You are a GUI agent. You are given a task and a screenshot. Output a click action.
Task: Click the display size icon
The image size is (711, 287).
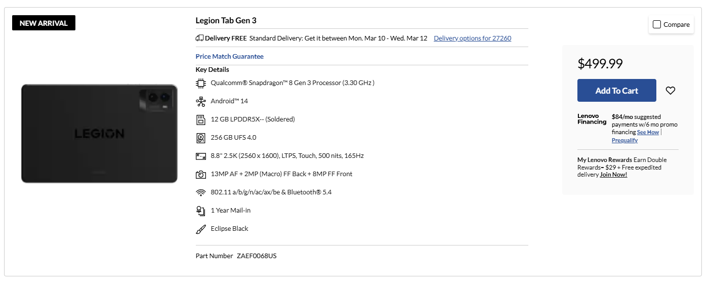point(200,156)
